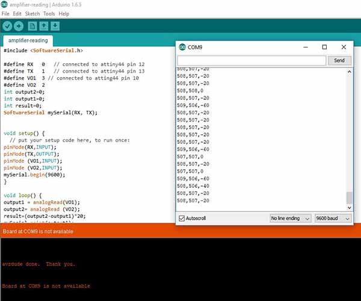
Task: Click the 'void setup() {' line
Action: 24,133
